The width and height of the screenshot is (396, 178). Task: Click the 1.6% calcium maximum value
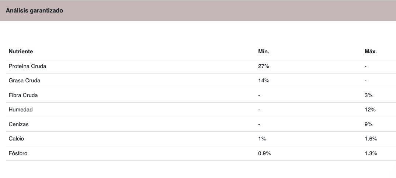click(x=371, y=139)
